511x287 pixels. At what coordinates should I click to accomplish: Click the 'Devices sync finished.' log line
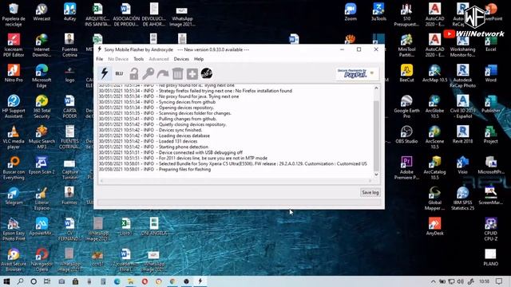(151, 130)
